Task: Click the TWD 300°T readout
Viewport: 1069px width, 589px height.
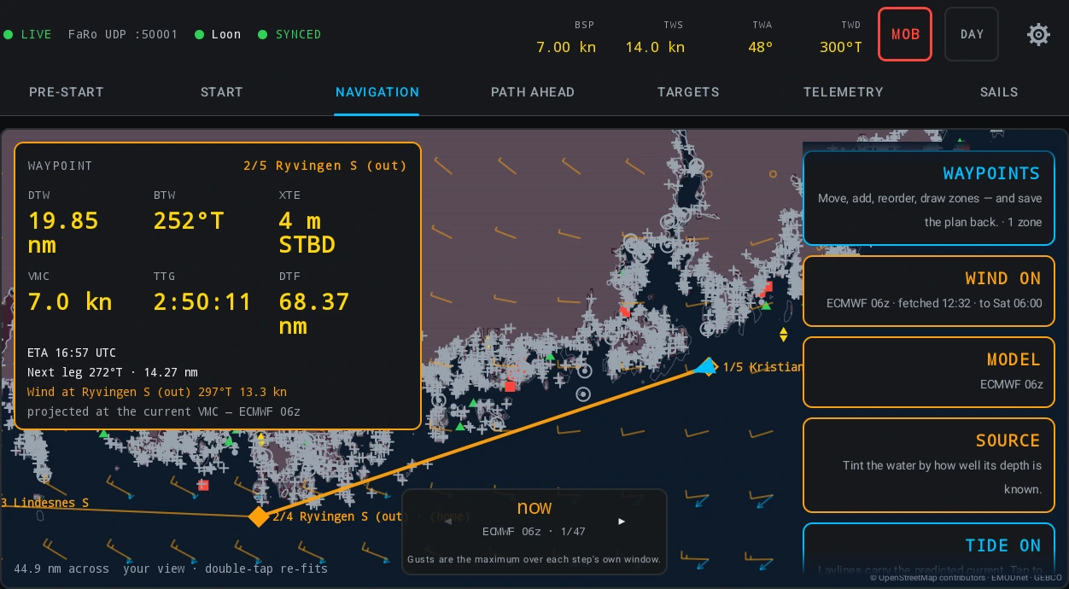Action: (x=840, y=38)
